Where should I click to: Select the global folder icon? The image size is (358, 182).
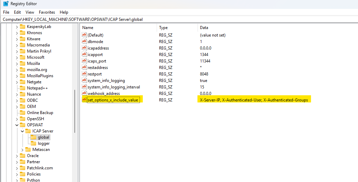click(x=33, y=137)
